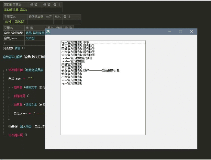Click the _时钟1_周期事件 subroutine name cell
This screenshot has width=211, height=160.
[15, 22]
